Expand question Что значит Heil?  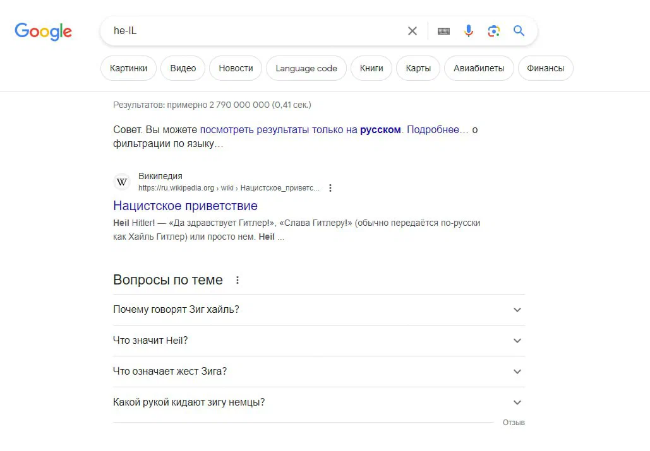coord(319,341)
